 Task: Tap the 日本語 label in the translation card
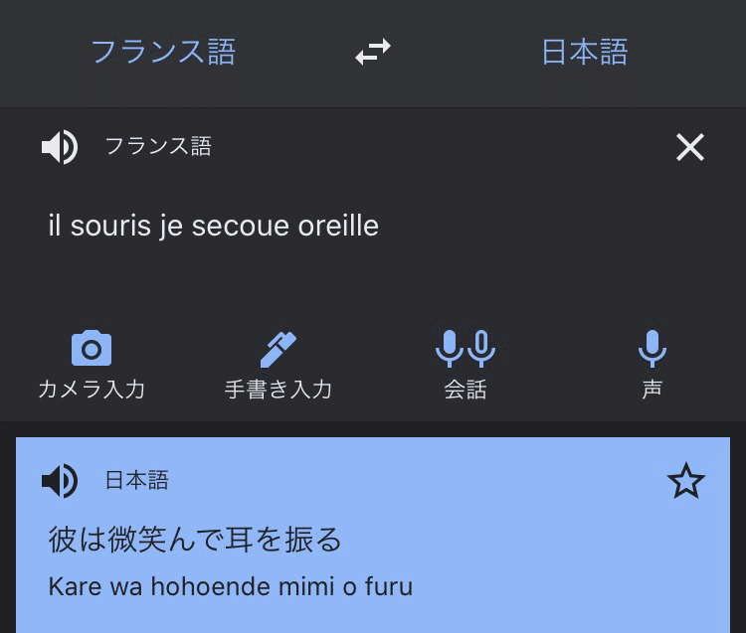(137, 481)
